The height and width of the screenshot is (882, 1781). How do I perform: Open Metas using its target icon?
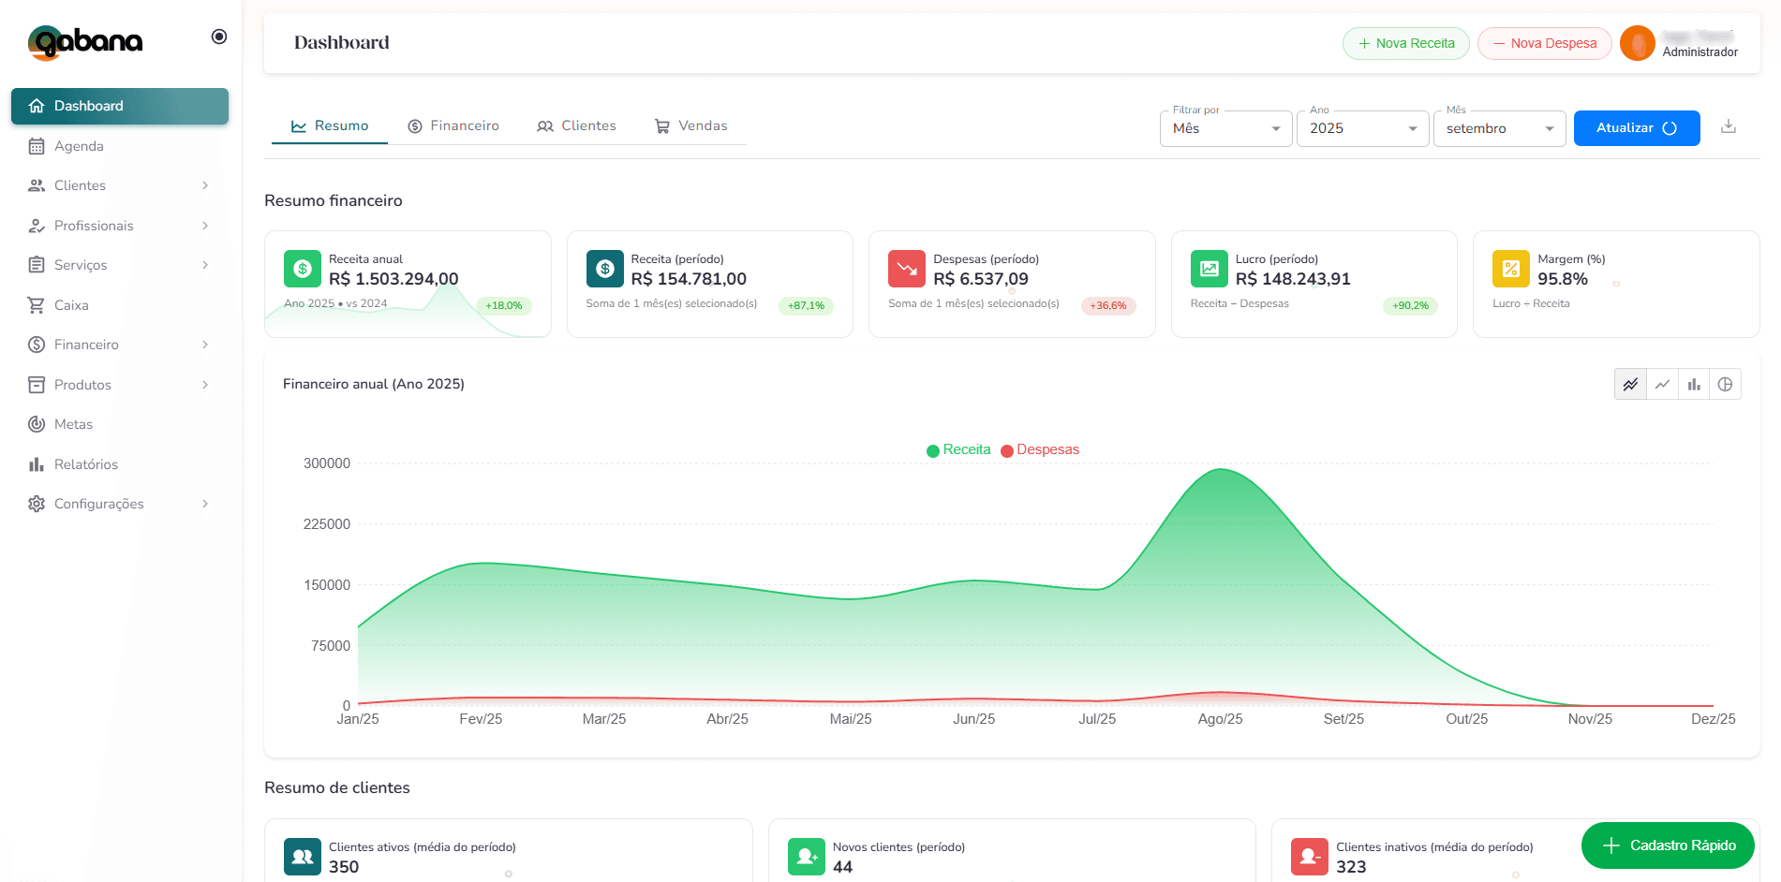72,423
